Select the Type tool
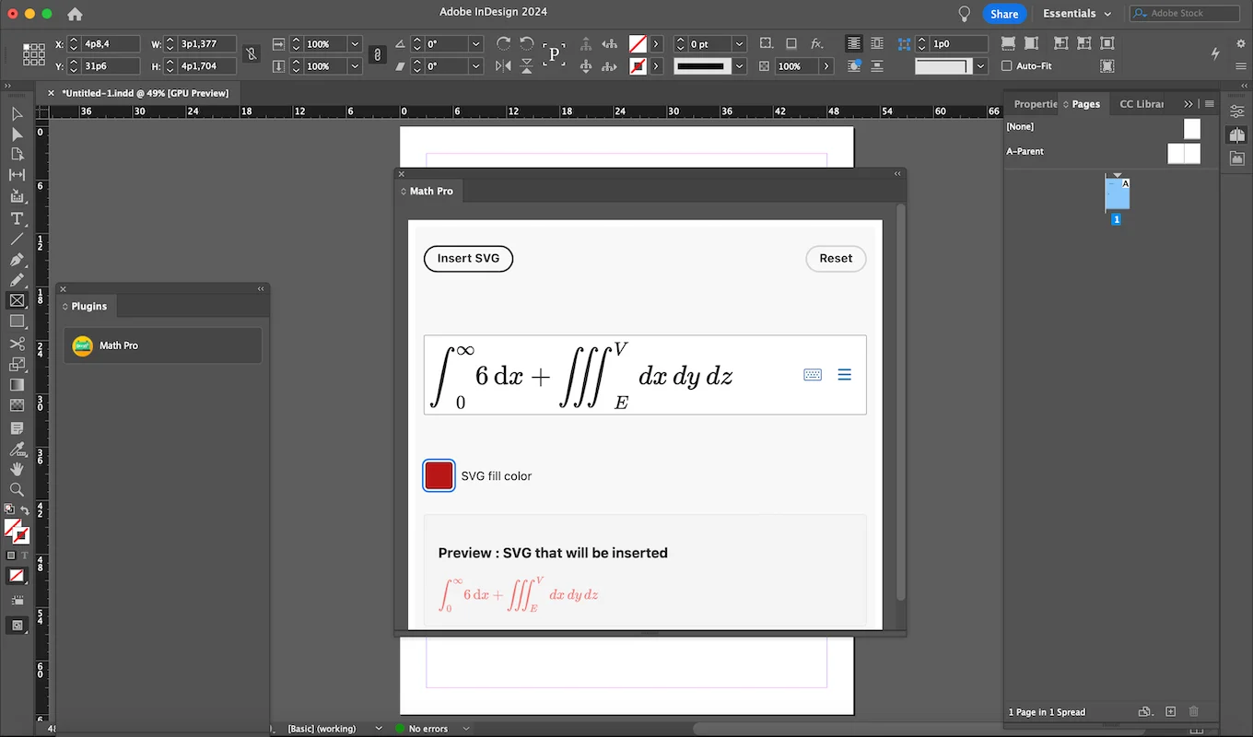Viewport: 1253px width, 737px height. coord(17,218)
